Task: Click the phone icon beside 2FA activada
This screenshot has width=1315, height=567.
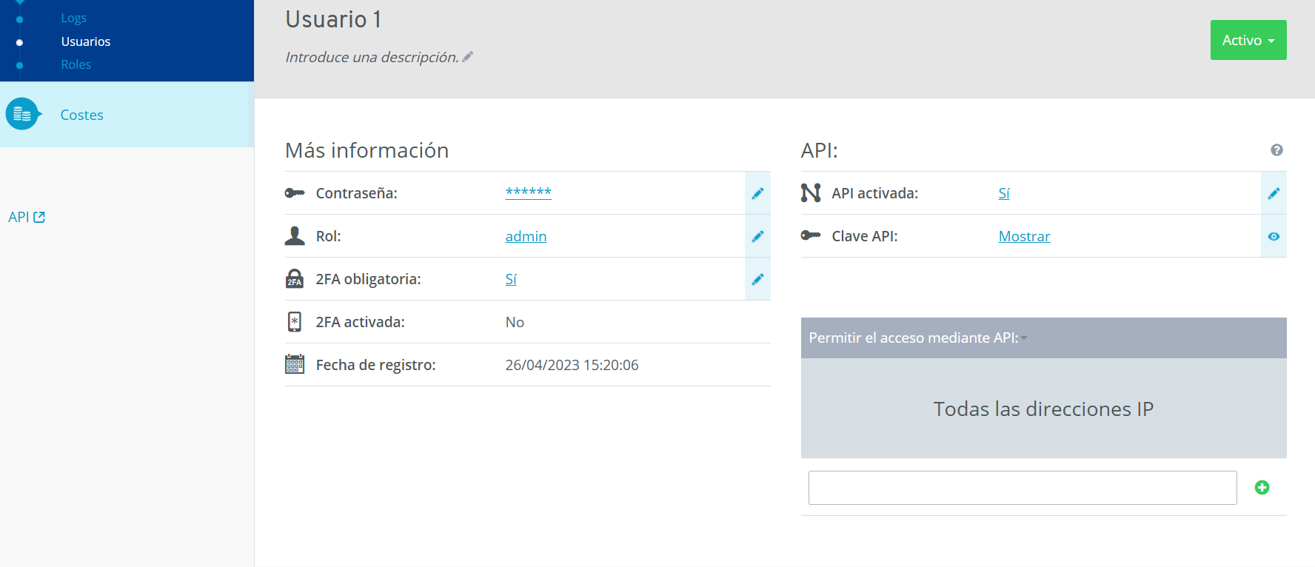Action: point(295,321)
